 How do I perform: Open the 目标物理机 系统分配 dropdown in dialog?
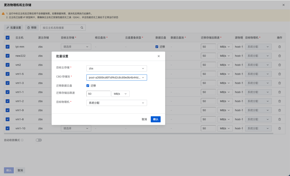tap(117, 103)
